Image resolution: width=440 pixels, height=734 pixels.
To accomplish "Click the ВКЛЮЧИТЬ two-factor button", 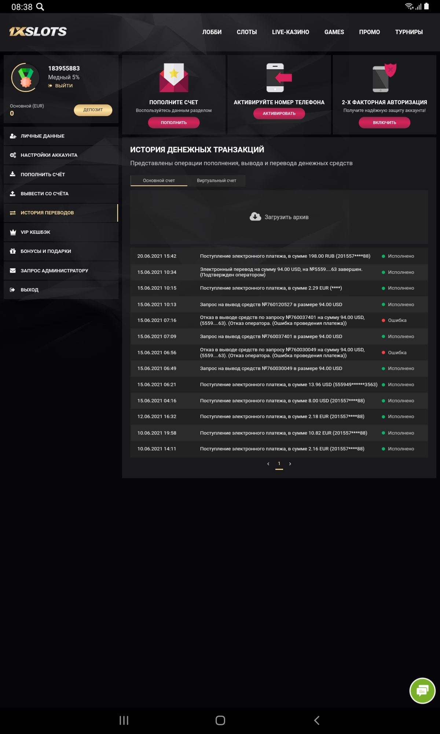I will coord(384,123).
